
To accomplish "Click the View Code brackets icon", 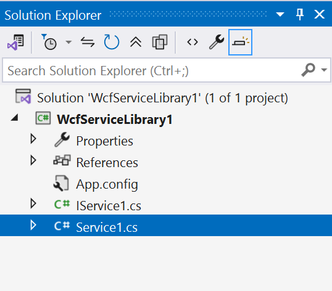I will 193,42.
